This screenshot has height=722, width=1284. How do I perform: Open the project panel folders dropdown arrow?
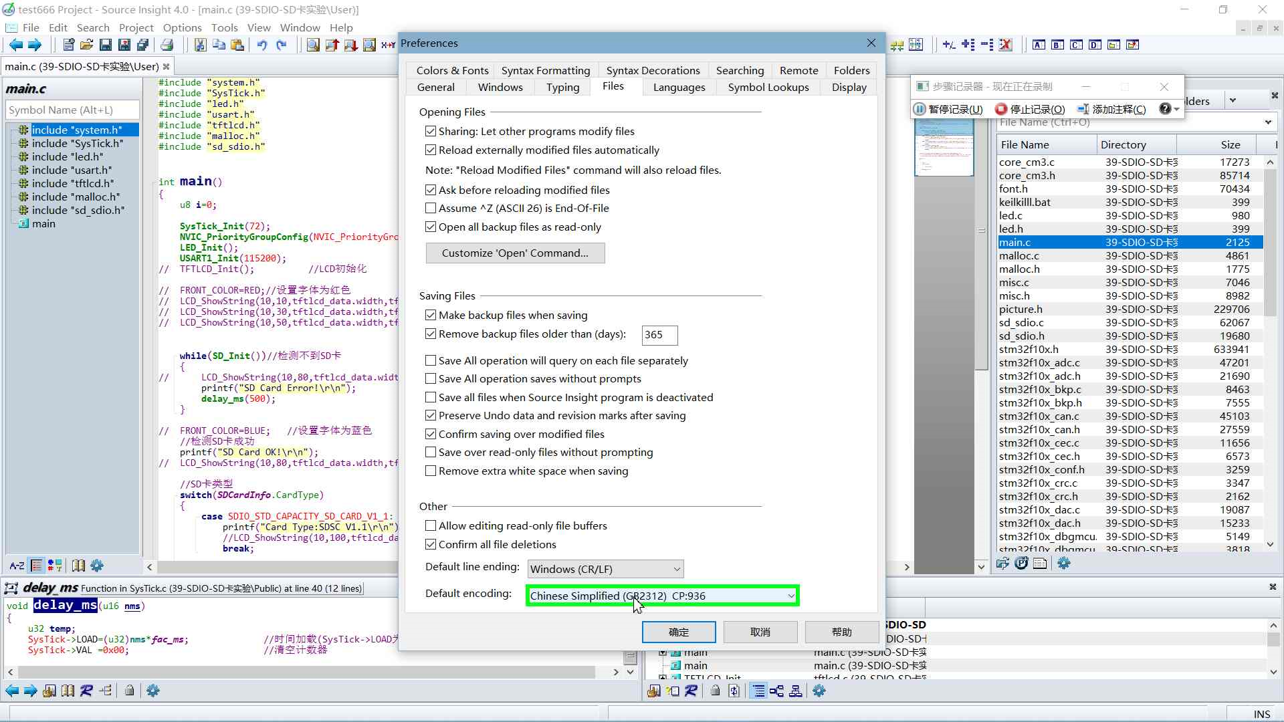[x=1233, y=101]
